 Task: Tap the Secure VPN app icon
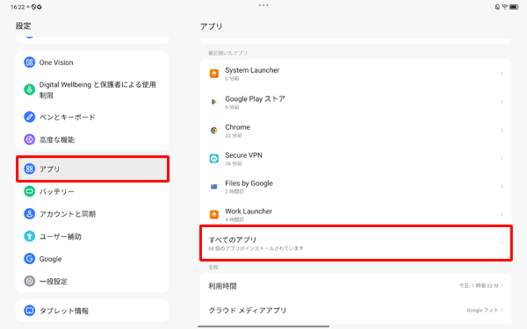[214, 159]
